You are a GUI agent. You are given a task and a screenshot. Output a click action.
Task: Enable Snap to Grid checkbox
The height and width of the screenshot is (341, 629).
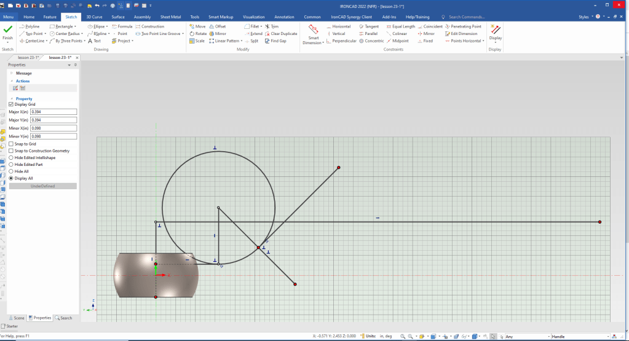tap(11, 144)
